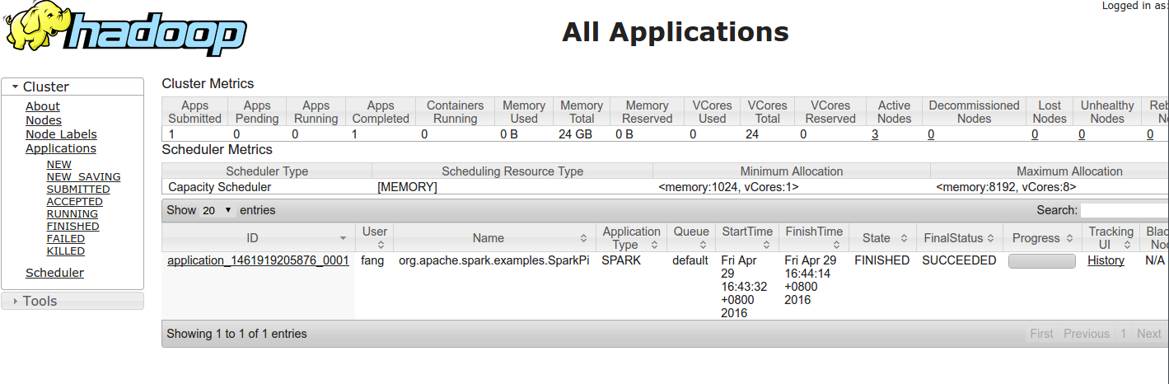
Task: Collapse the Cluster sidebar section
Action: pyautogui.click(x=15, y=87)
